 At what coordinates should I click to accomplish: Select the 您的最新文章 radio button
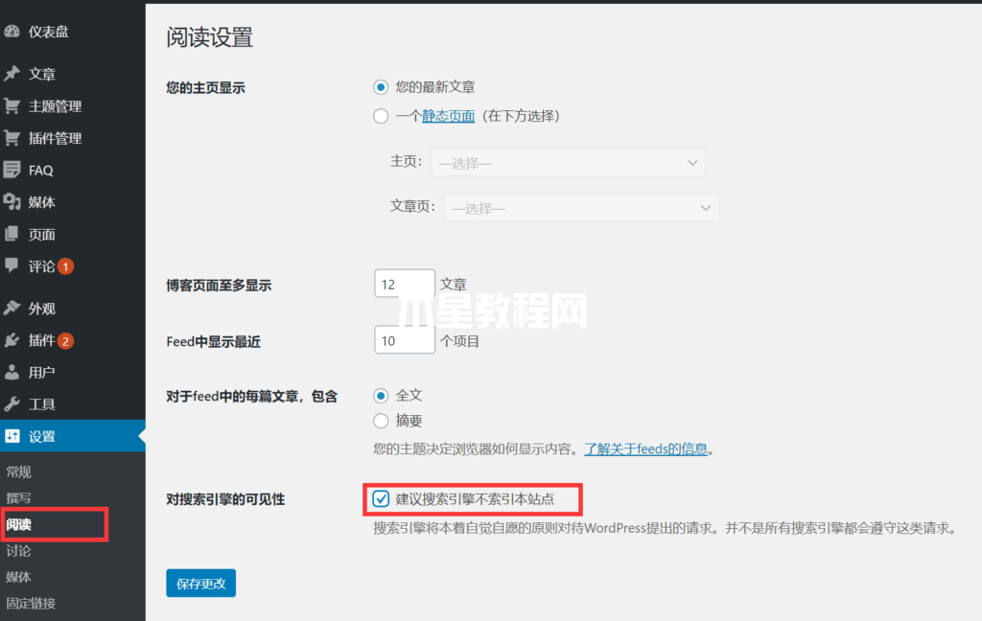[x=381, y=87]
